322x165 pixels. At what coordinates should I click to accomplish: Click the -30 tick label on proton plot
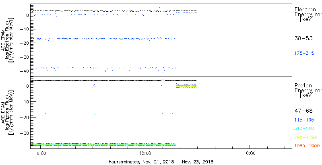(25, 133)
